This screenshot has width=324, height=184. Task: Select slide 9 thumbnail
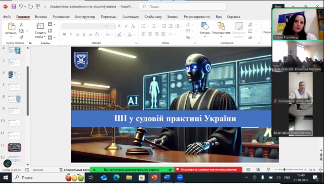(14, 111)
